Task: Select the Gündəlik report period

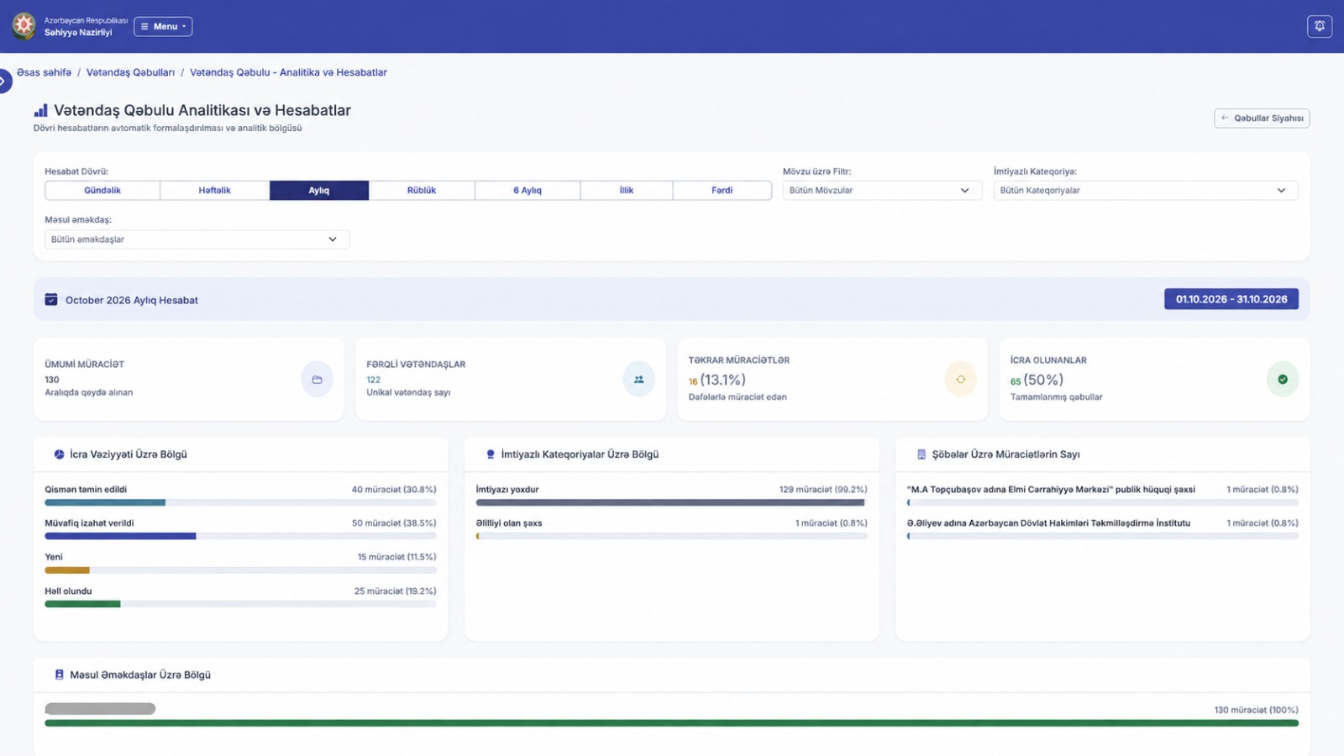Action: 102,191
